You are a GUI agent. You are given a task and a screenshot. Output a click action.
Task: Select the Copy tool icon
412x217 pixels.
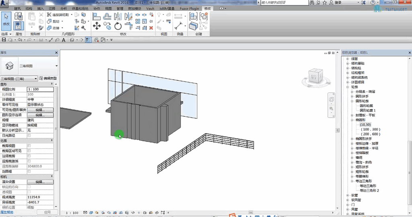tap(107, 26)
